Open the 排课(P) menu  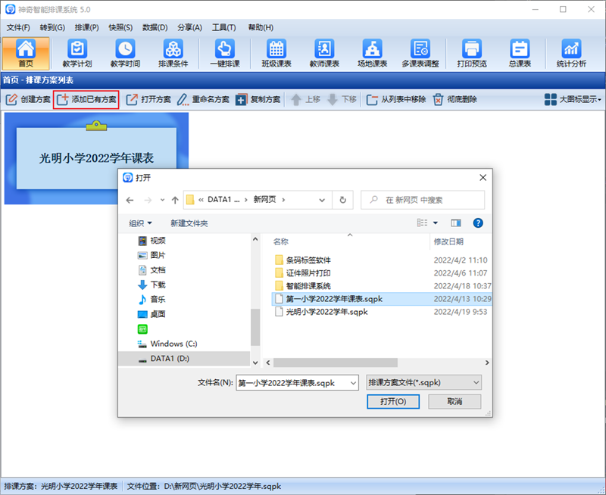[x=86, y=27]
